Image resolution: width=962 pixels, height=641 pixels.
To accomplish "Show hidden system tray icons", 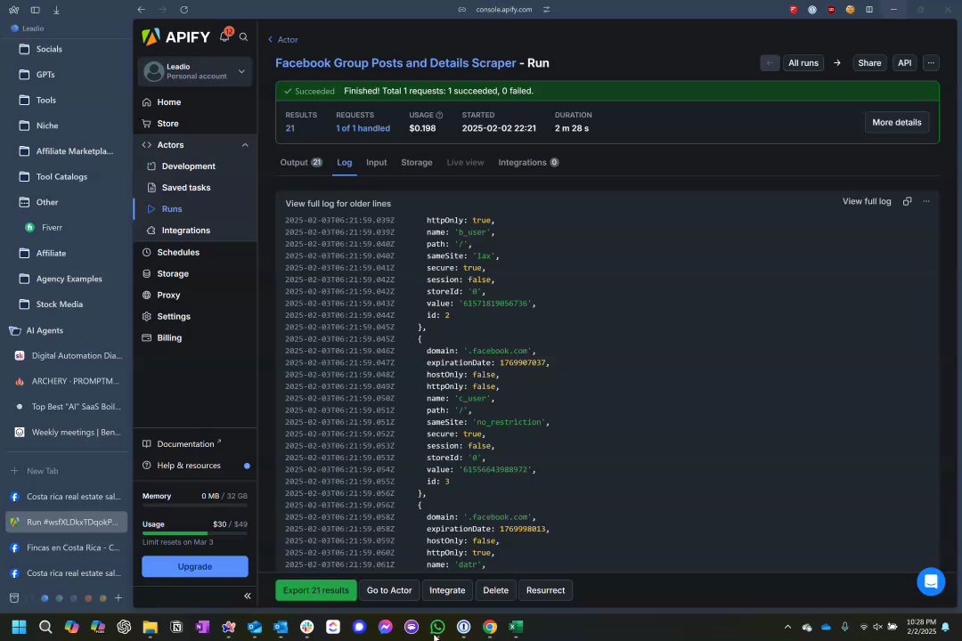I will pos(787,626).
